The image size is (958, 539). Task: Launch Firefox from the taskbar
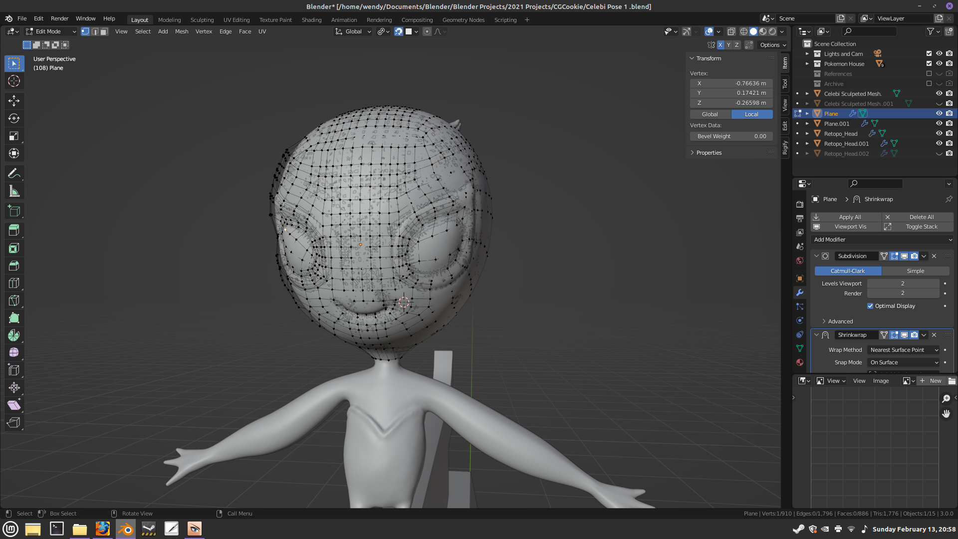tap(103, 529)
